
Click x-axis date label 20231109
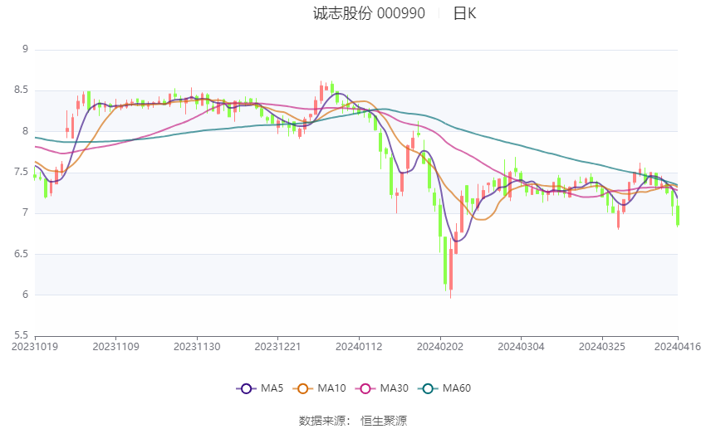pos(115,347)
